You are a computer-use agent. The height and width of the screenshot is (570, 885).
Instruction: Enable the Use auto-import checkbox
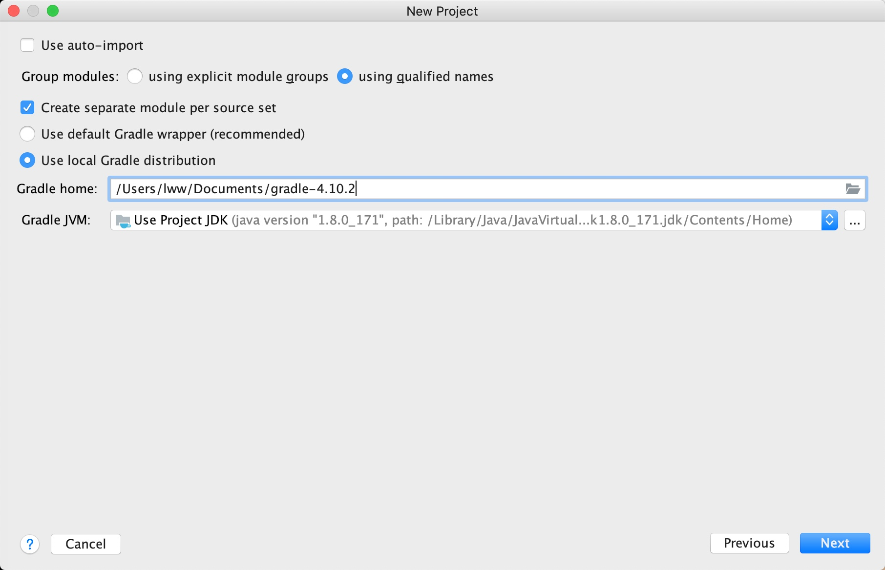[x=27, y=45]
